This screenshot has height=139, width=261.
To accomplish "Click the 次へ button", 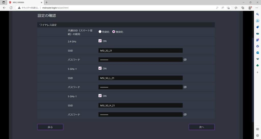I will 202,127.
